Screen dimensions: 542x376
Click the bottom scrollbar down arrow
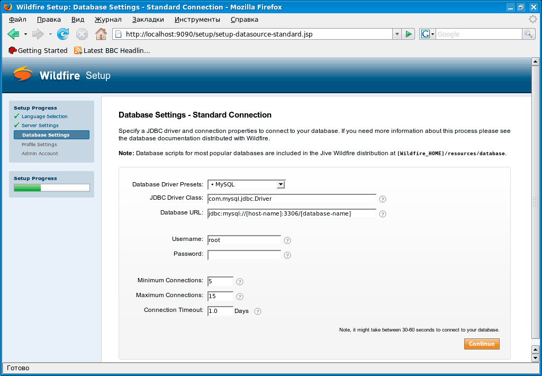coord(535,358)
